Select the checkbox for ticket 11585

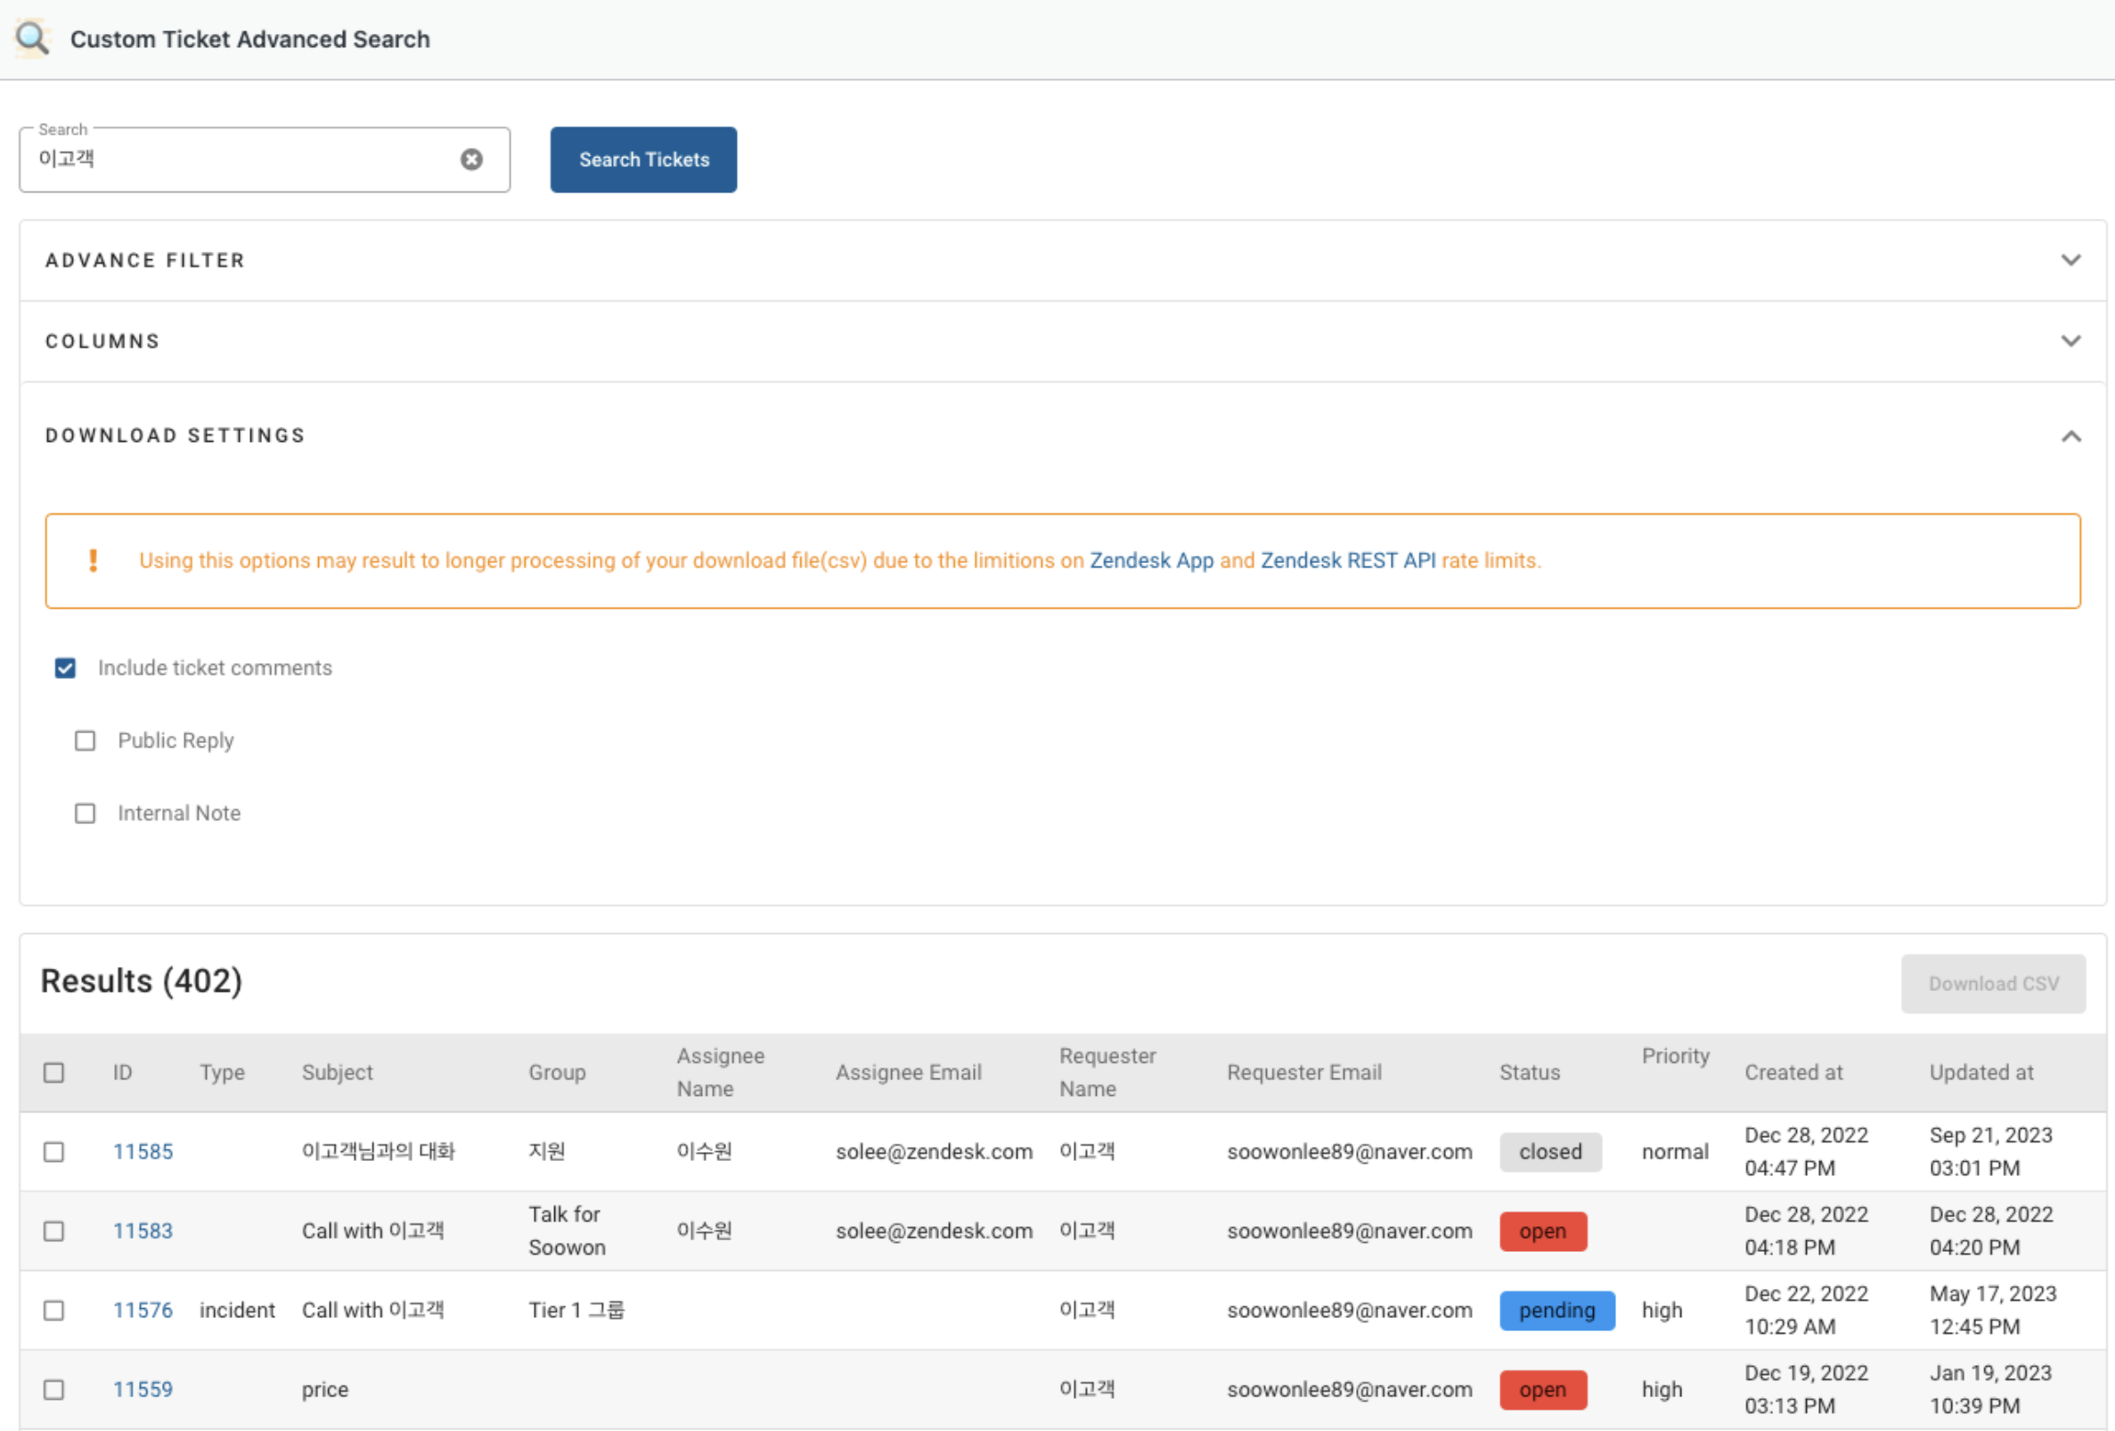pos(53,1151)
